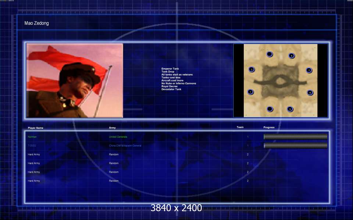353x220 pixels.
Task: Click the Devastator Tank perk line
Action: coord(171,89)
